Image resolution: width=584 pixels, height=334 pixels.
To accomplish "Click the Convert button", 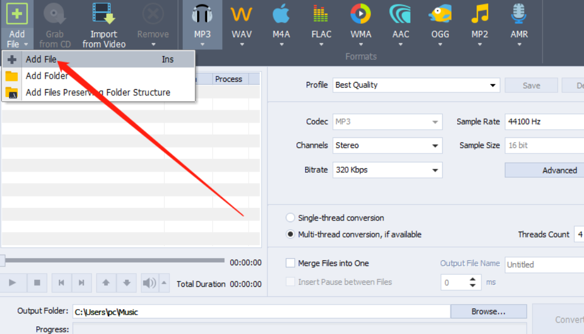I will [558, 320].
